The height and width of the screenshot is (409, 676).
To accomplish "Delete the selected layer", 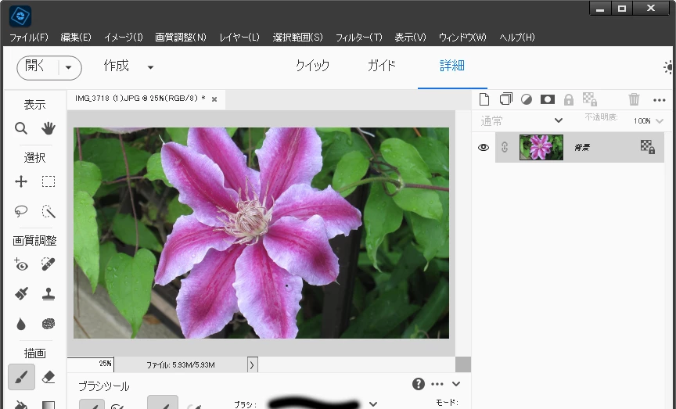I will [x=634, y=99].
